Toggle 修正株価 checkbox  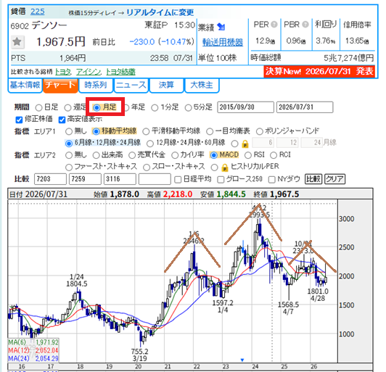pyautogui.click(x=19, y=120)
